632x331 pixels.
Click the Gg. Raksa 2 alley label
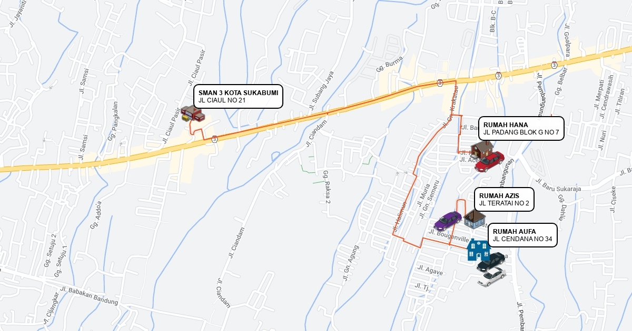327,187
